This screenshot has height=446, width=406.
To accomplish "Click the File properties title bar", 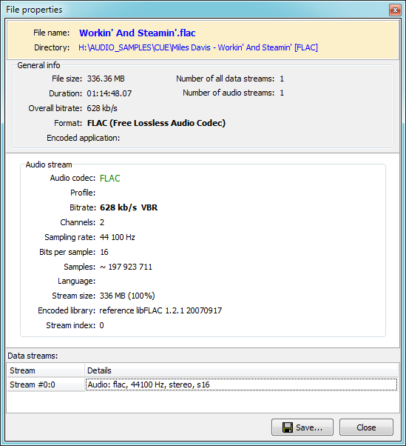I will 196,10.
